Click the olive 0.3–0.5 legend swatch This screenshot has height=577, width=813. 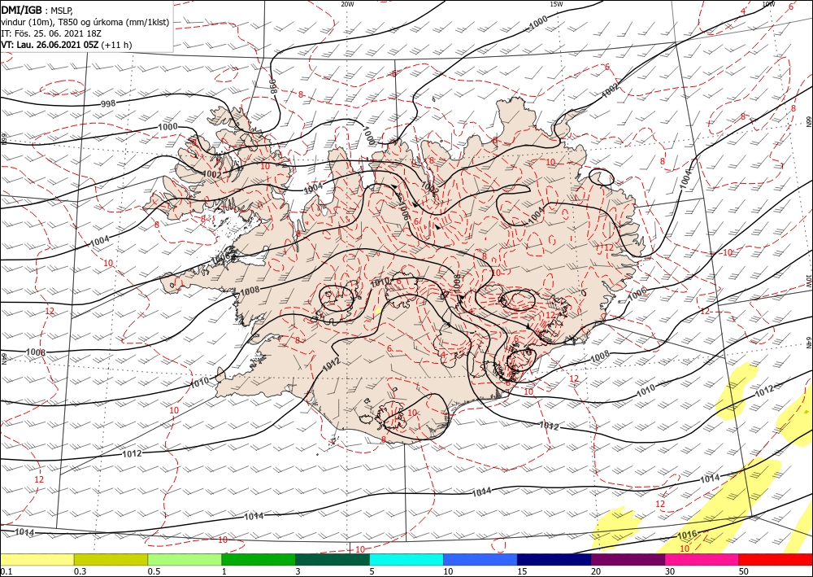pos(111,559)
